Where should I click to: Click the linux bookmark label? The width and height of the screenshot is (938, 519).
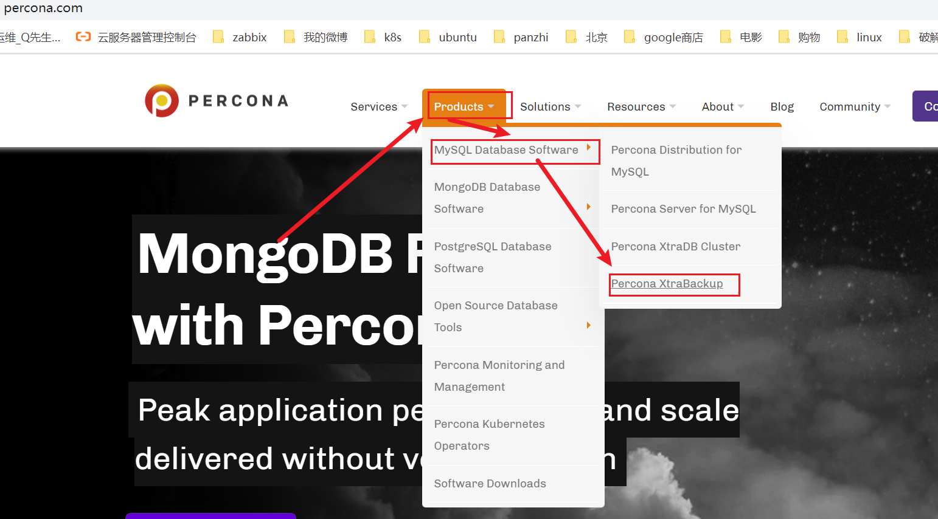click(x=869, y=37)
